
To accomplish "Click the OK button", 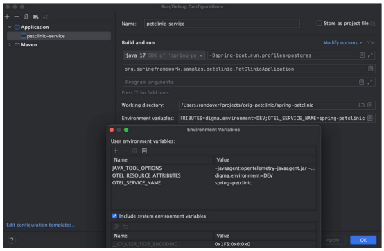I will [x=363, y=240].
